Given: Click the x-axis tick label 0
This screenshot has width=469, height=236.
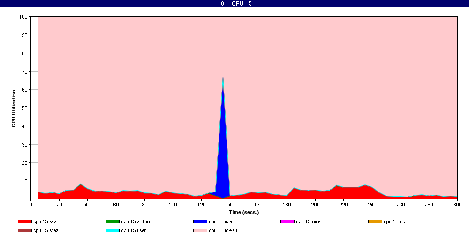Looking at the screenshot, I should 31,205.
